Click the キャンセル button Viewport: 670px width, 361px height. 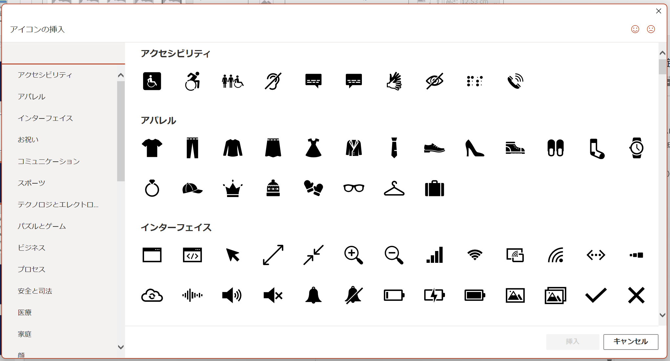pyautogui.click(x=631, y=341)
